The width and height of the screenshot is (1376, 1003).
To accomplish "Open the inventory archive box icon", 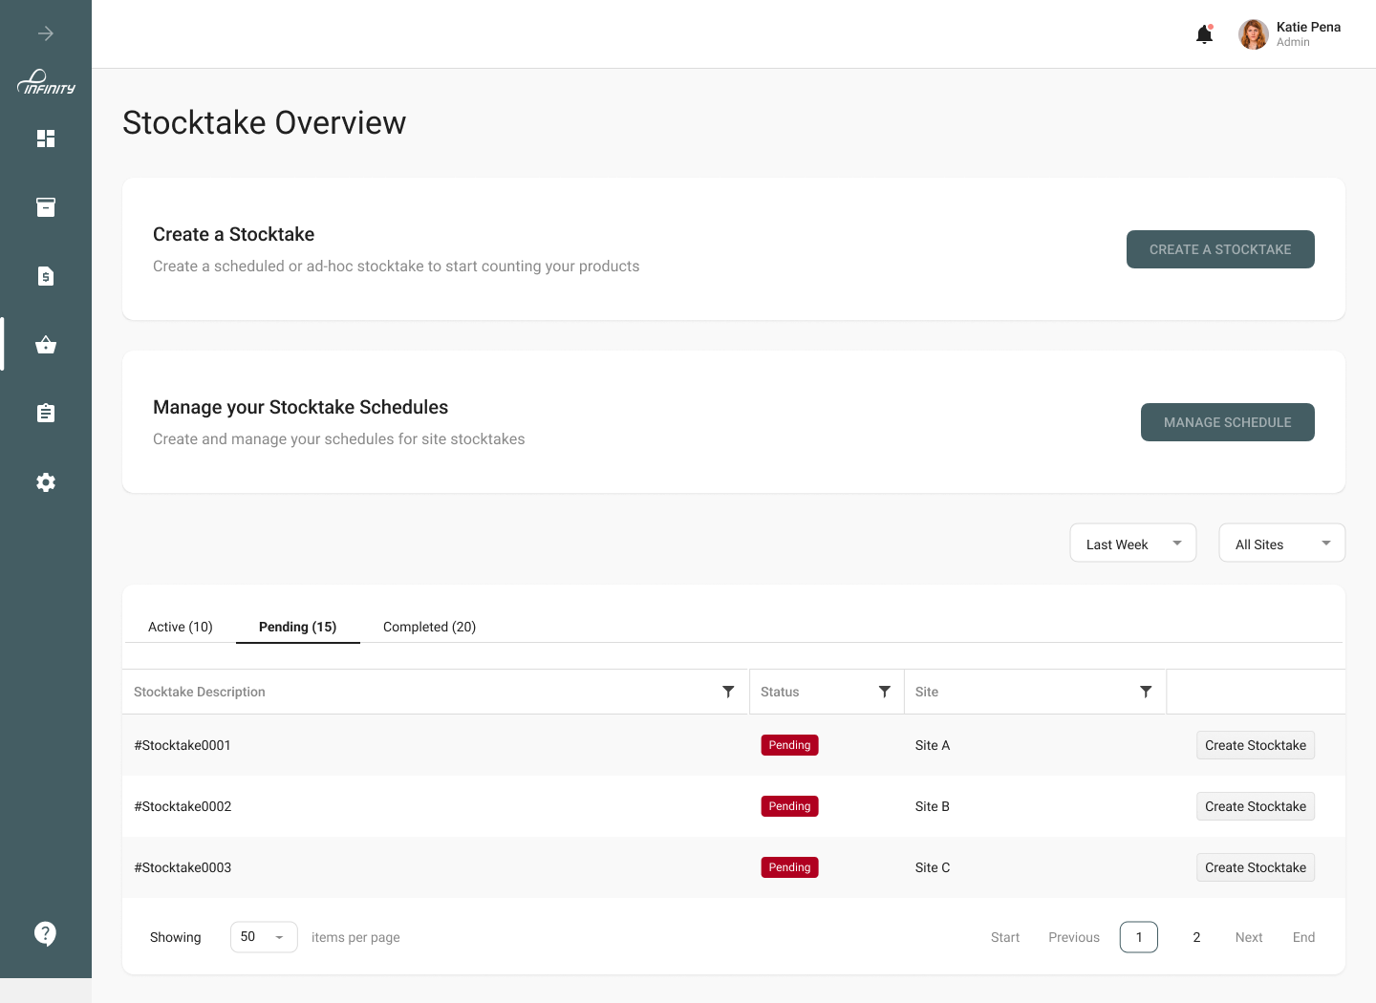I will point(46,207).
